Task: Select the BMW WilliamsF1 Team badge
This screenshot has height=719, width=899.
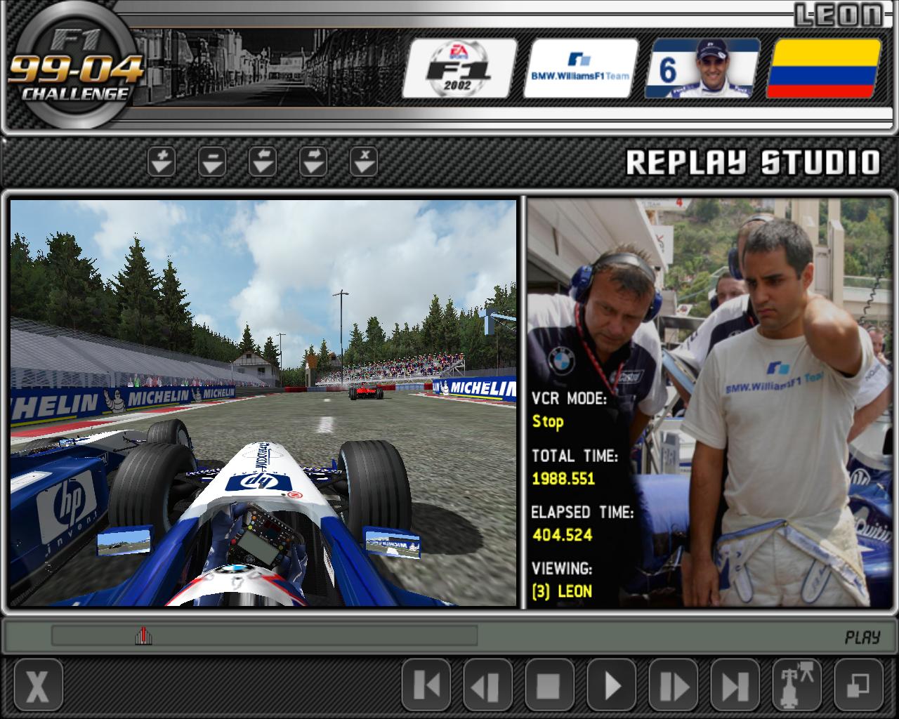Action: point(582,68)
